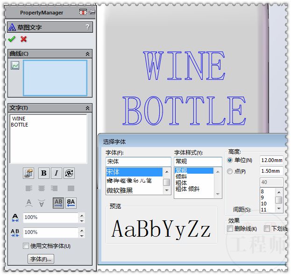Click the 单位 height value field
Viewport: 291px width, 275px height.
click(271, 160)
